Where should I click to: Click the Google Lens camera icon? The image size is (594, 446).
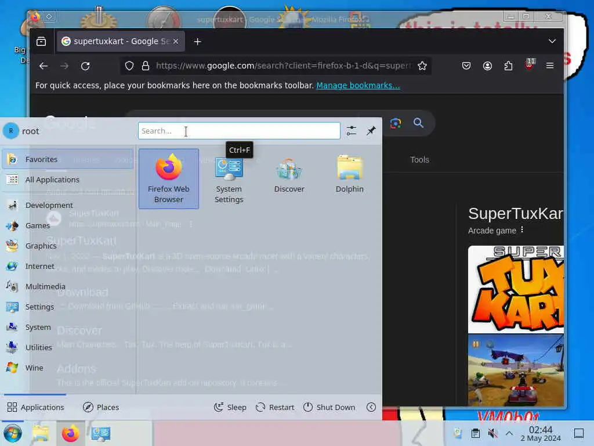[396, 123]
